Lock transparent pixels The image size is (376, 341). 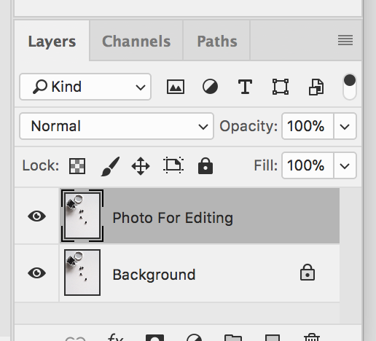(77, 166)
